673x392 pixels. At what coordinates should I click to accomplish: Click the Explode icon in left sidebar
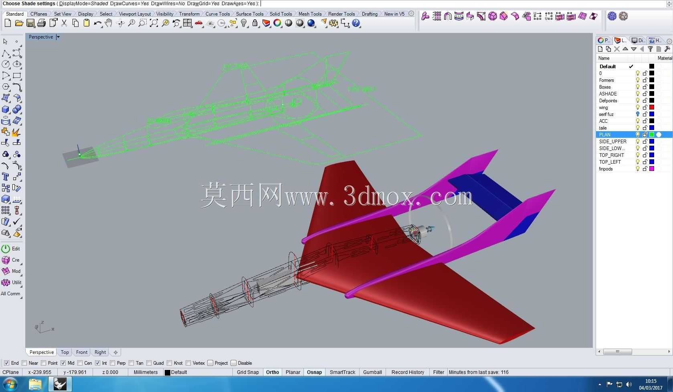tap(17, 132)
